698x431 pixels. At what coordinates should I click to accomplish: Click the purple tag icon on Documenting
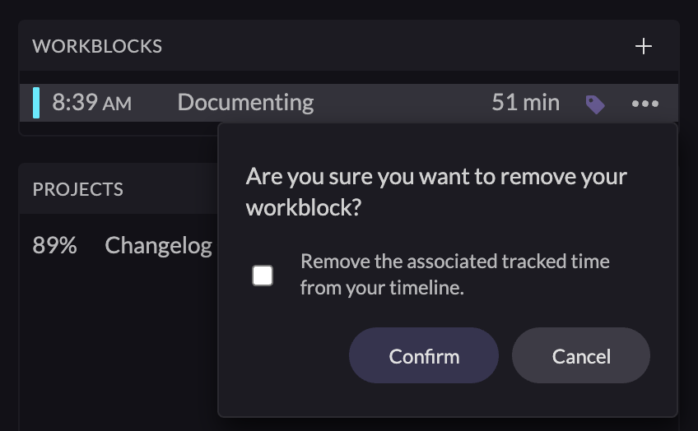[x=595, y=104]
